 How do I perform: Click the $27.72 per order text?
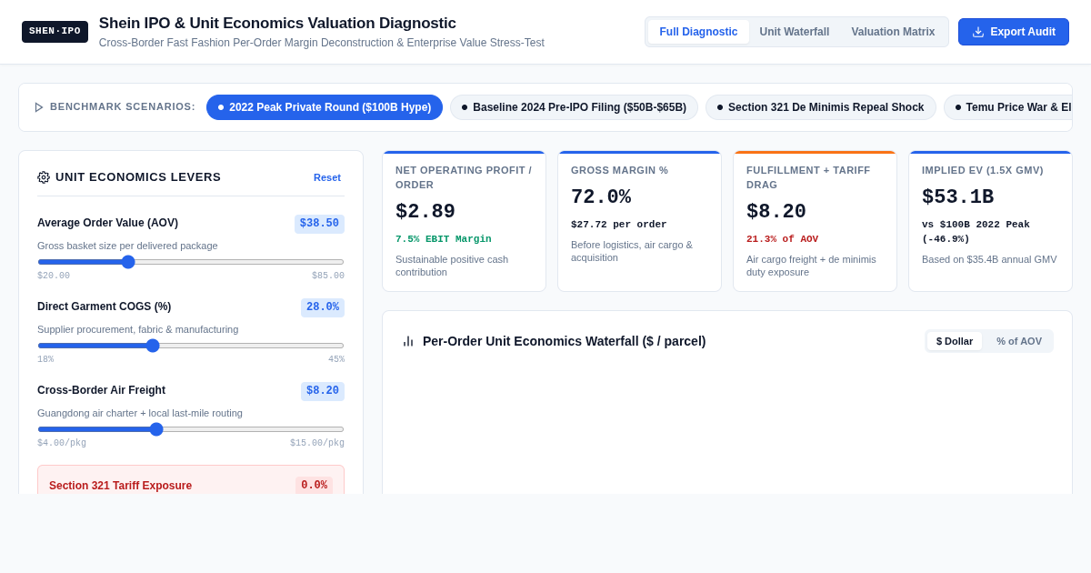pyautogui.click(x=619, y=225)
